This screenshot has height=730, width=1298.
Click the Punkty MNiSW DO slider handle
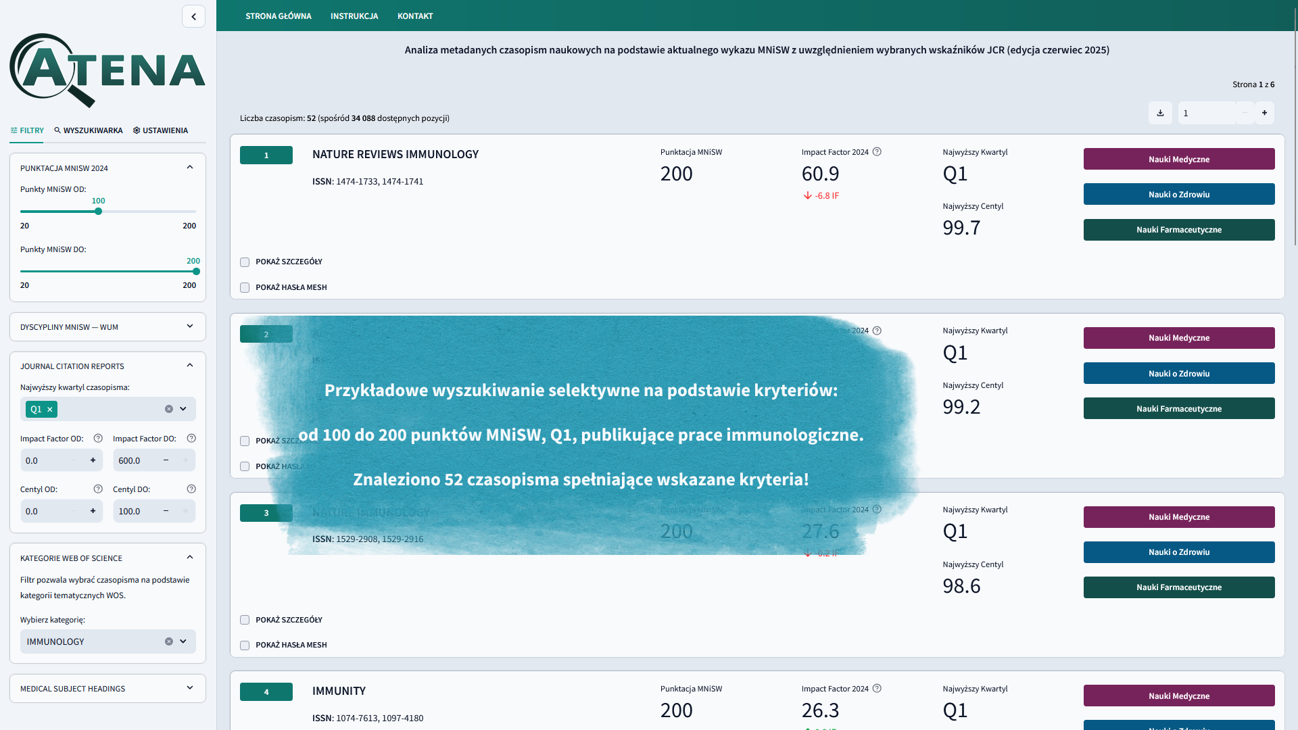pos(196,272)
